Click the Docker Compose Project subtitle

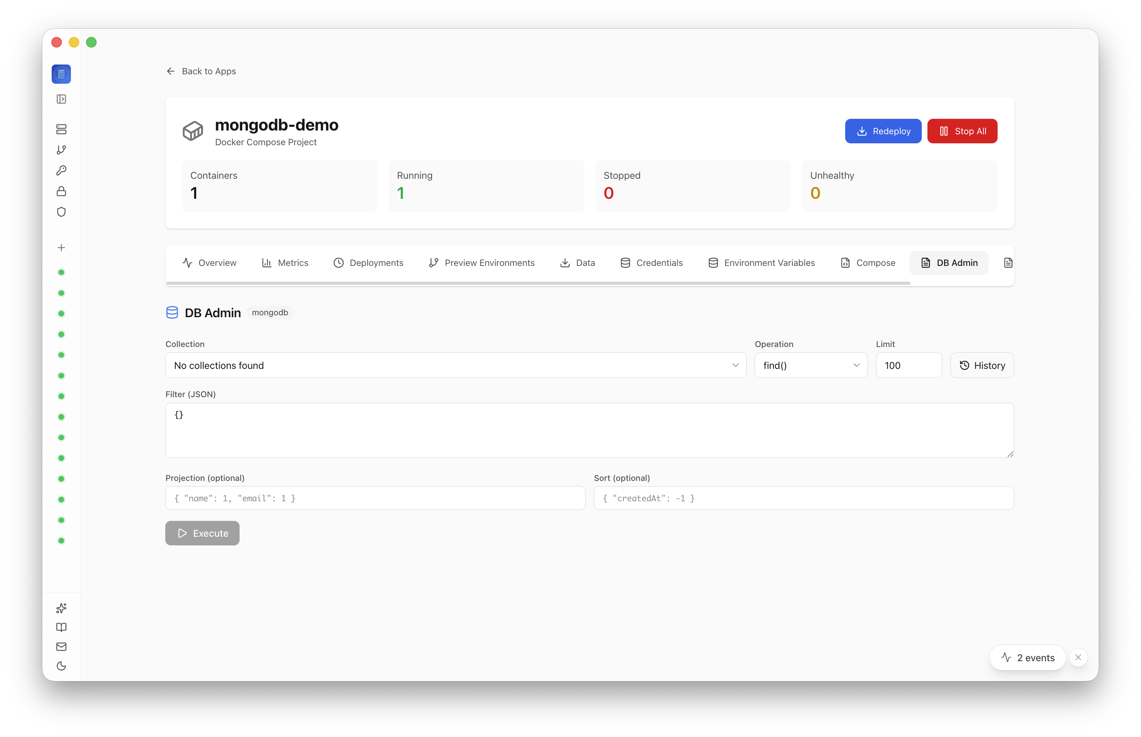point(266,142)
